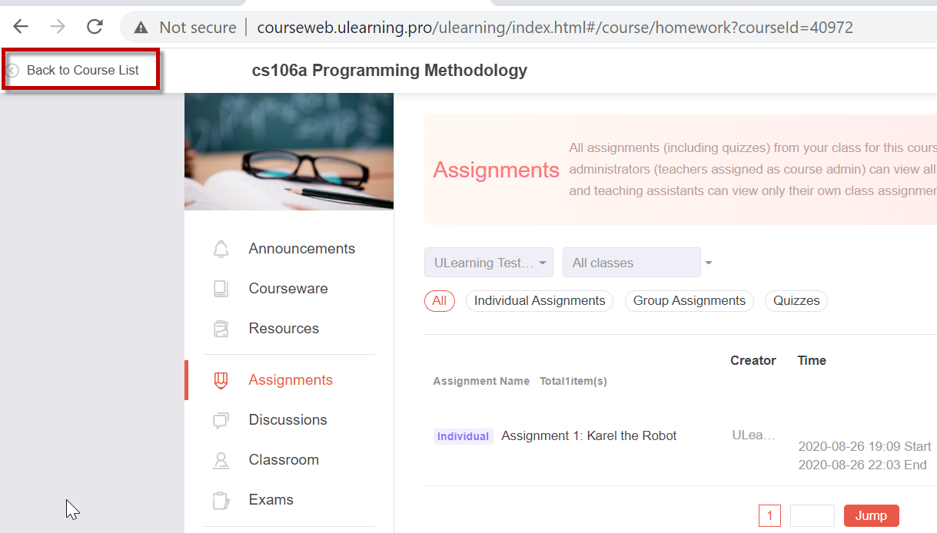Click the Assignments shield icon
Screen dimensions: 937x533
221,380
